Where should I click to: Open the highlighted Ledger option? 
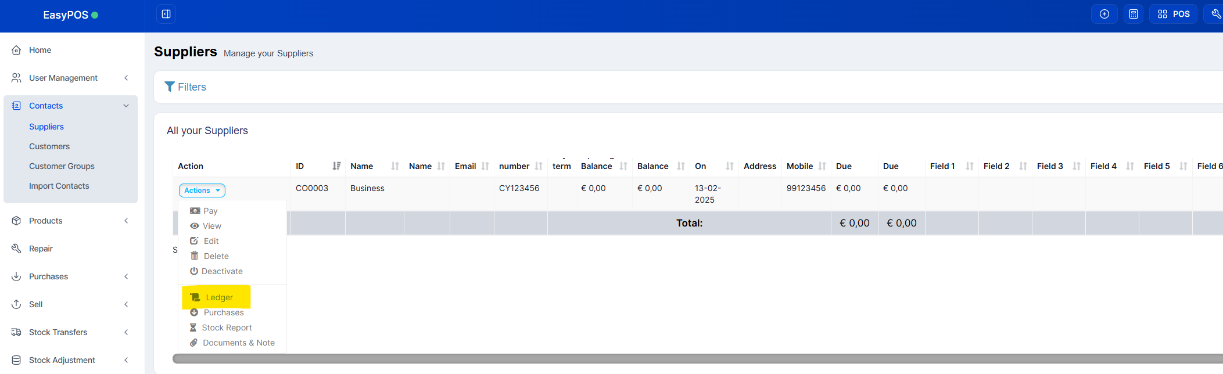point(218,297)
